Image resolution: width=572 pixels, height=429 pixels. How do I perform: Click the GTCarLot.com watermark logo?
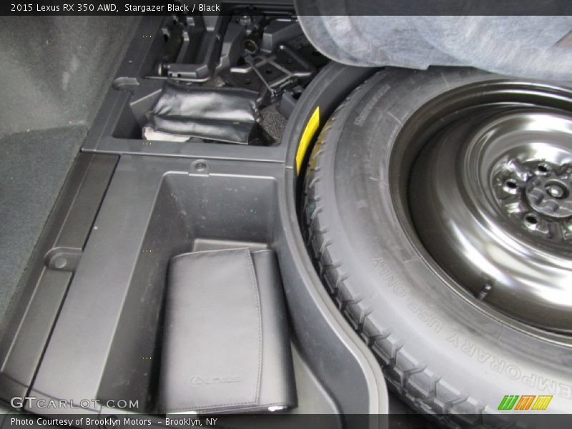pyautogui.click(x=74, y=403)
